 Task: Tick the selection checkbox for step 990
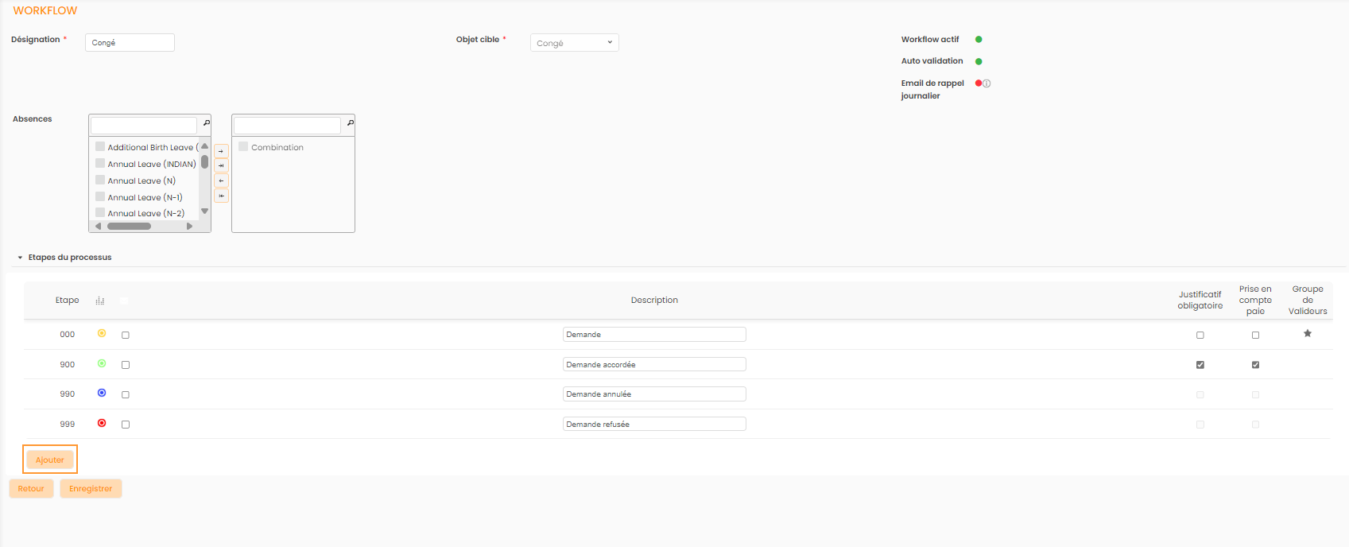[x=126, y=394]
